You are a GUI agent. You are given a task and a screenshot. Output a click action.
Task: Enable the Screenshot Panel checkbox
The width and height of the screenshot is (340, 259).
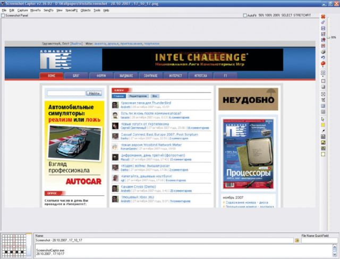point(3,15)
